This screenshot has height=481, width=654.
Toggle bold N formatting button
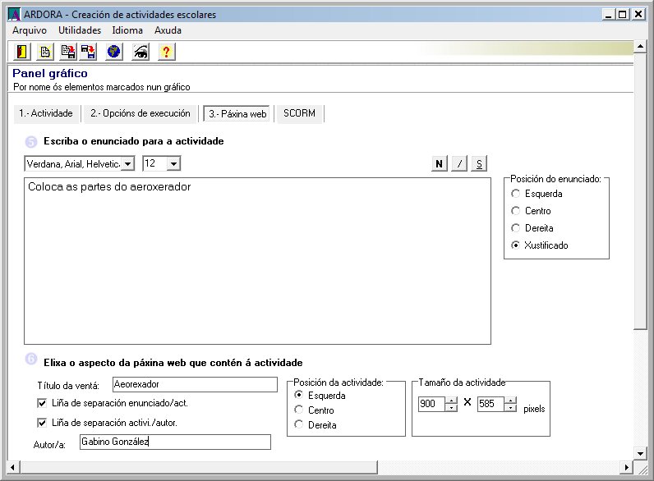440,163
